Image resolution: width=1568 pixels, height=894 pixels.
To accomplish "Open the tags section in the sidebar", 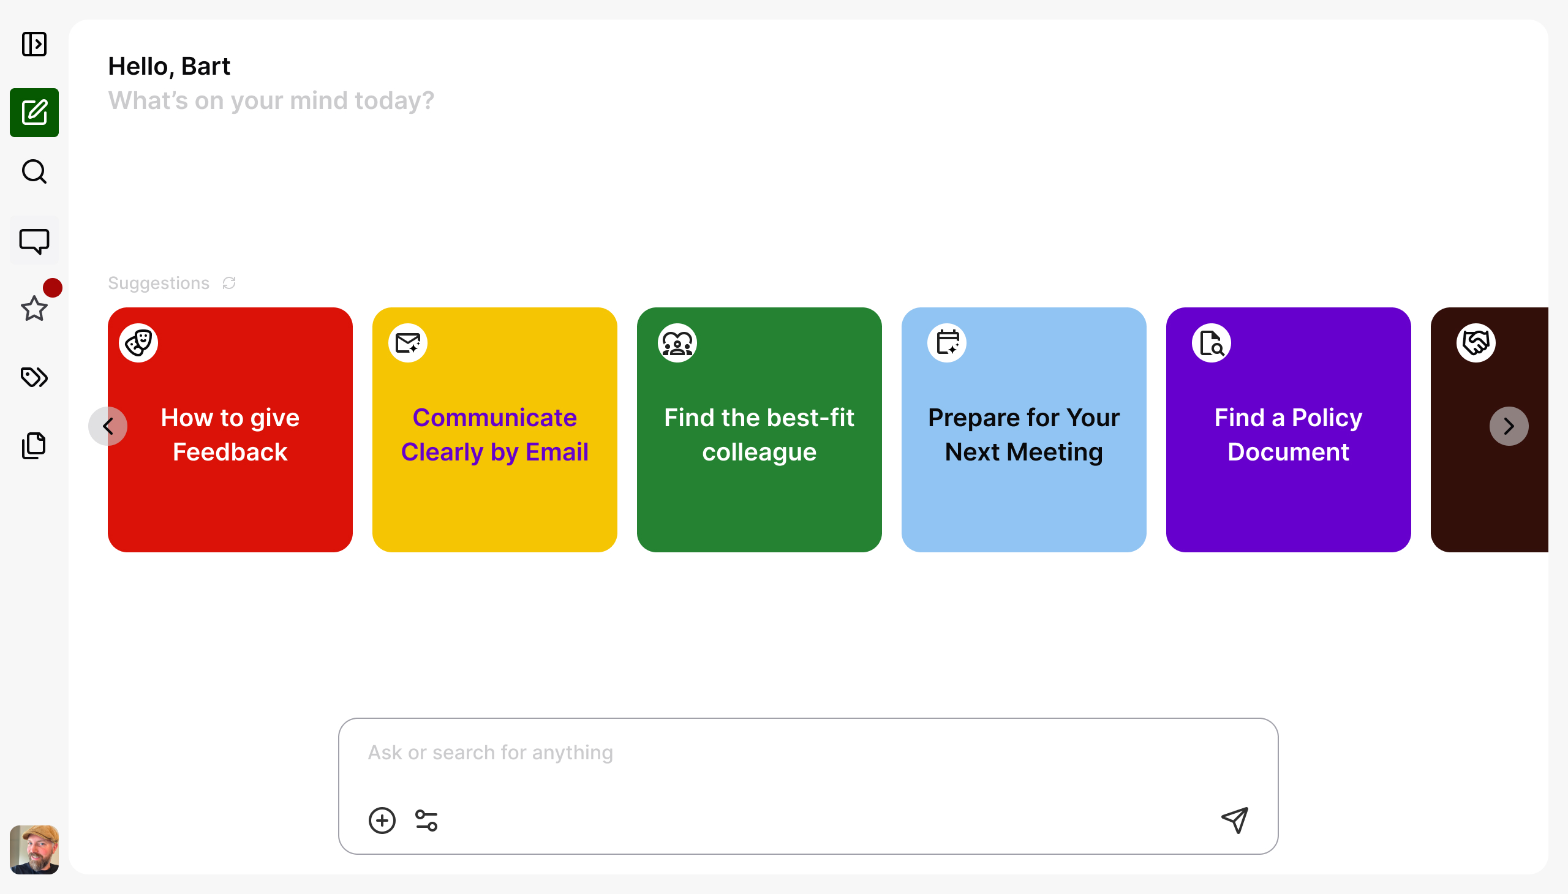I will pyautogui.click(x=34, y=377).
